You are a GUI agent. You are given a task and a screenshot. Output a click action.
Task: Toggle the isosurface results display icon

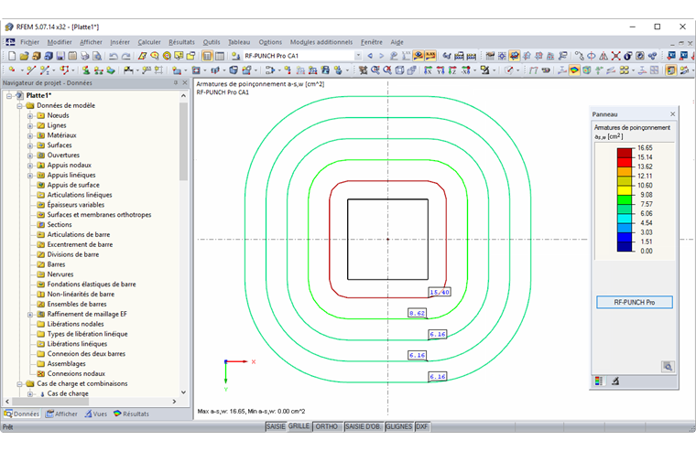(574, 70)
